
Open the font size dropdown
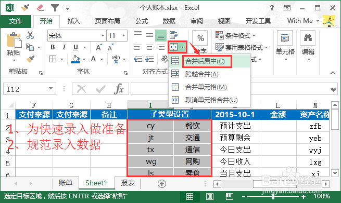coord(123,35)
